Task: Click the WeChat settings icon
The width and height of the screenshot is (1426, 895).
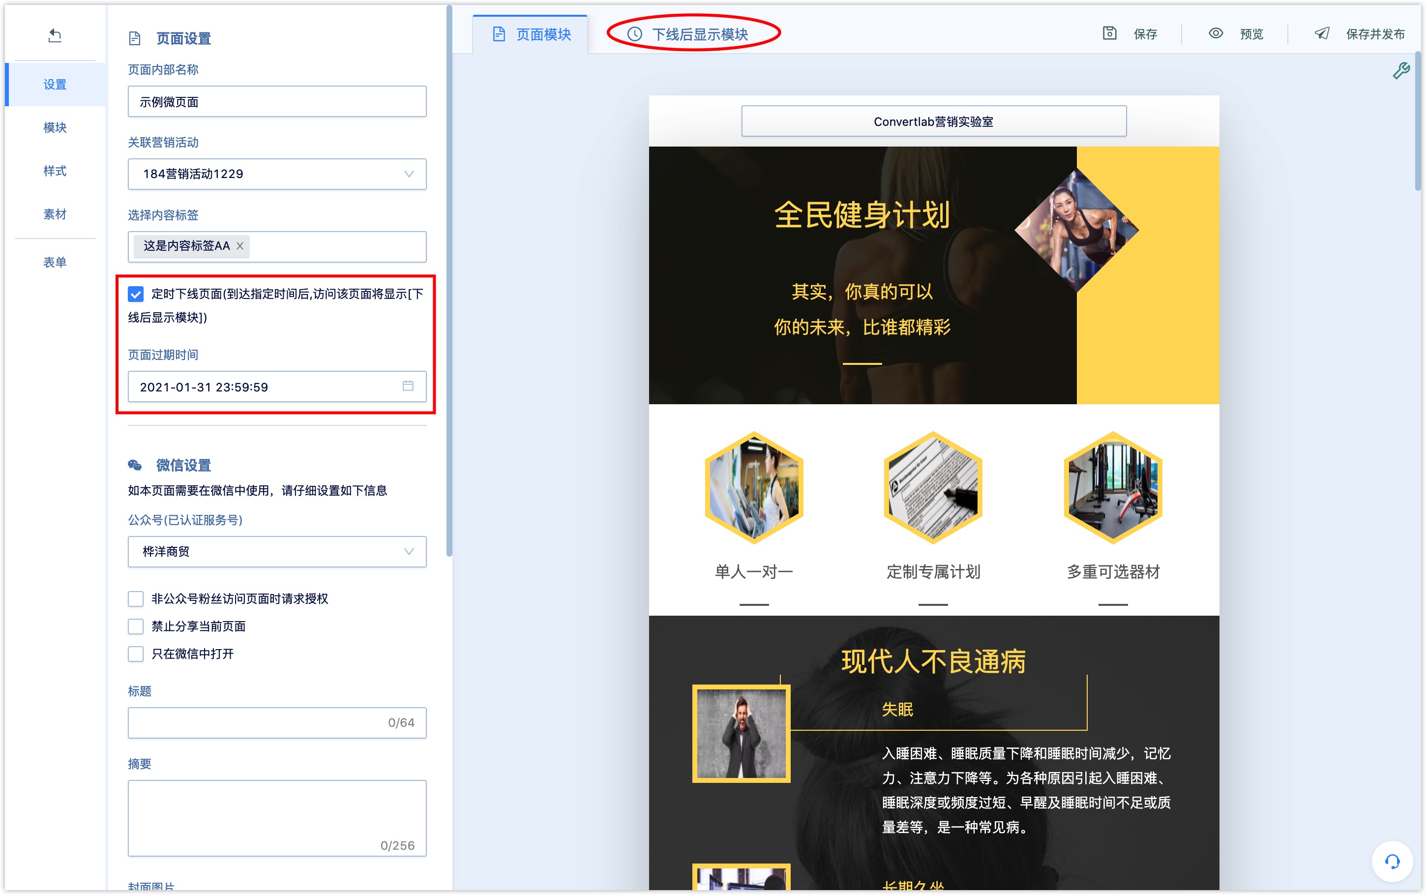Action: [x=135, y=465]
